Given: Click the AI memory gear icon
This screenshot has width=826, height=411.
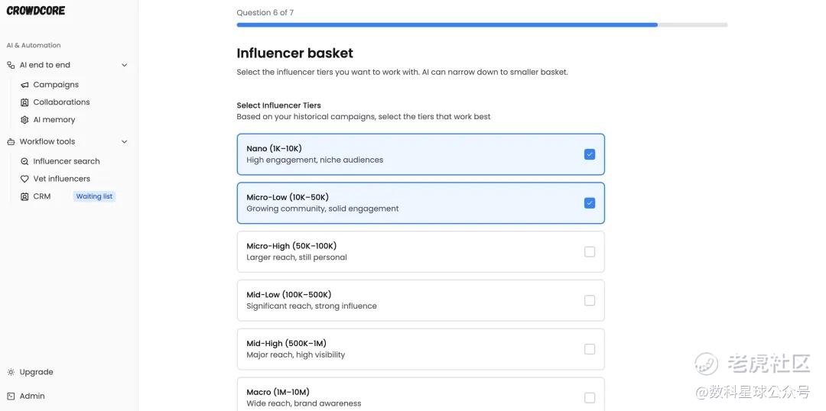Looking at the screenshot, I should point(24,120).
